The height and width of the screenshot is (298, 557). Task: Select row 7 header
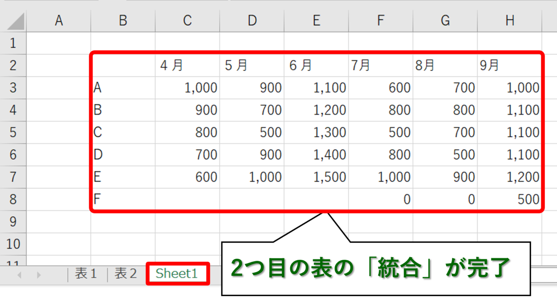pos(13,177)
